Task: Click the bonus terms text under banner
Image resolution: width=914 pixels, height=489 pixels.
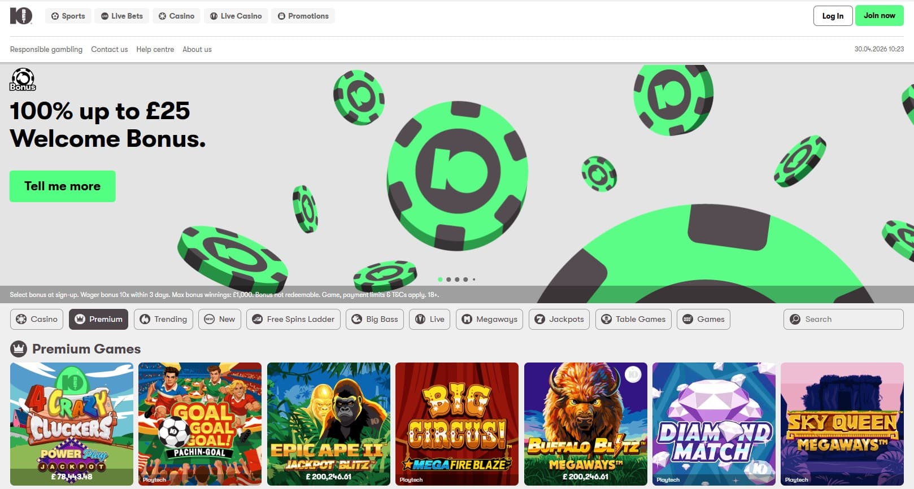Action: click(x=224, y=295)
